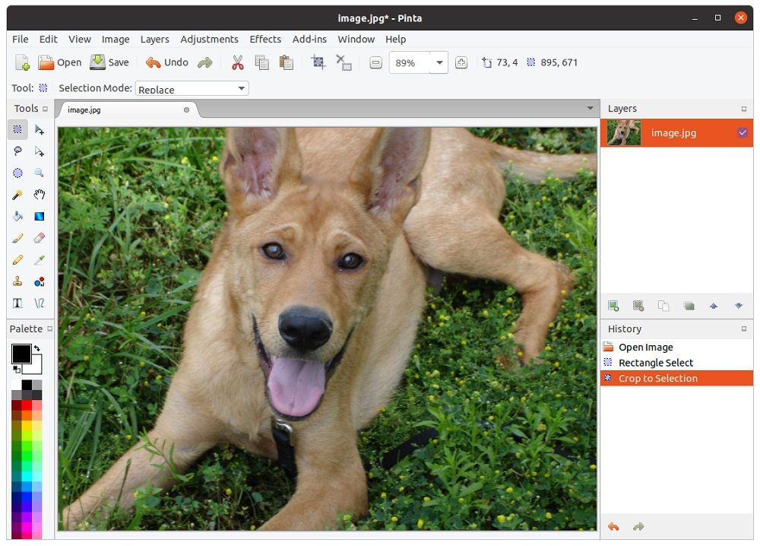The height and width of the screenshot is (546, 760).
Task: Click the Save button
Action: pos(109,63)
